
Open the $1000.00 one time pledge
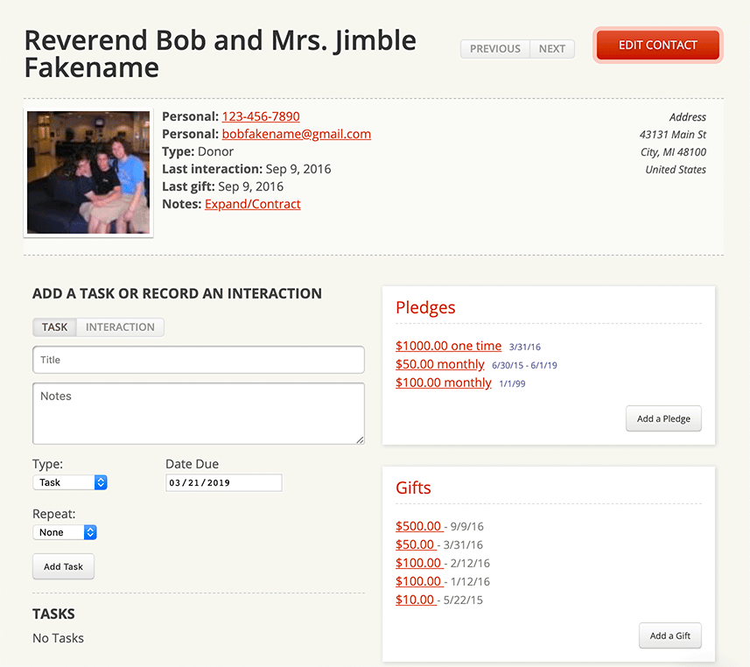click(x=448, y=346)
